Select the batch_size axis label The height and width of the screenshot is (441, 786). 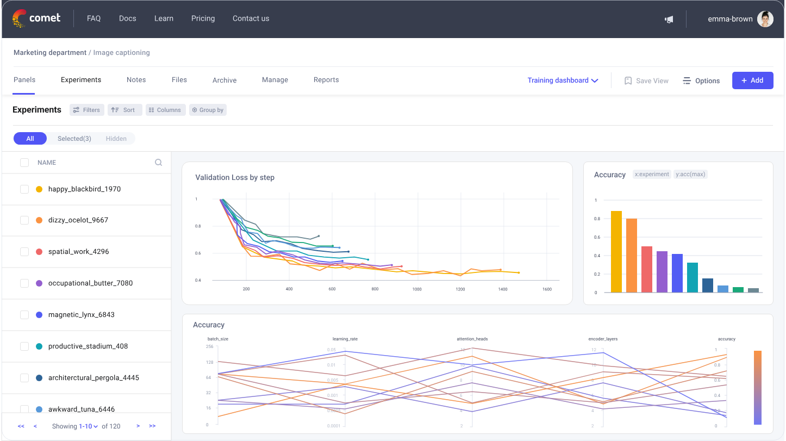coord(218,339)
